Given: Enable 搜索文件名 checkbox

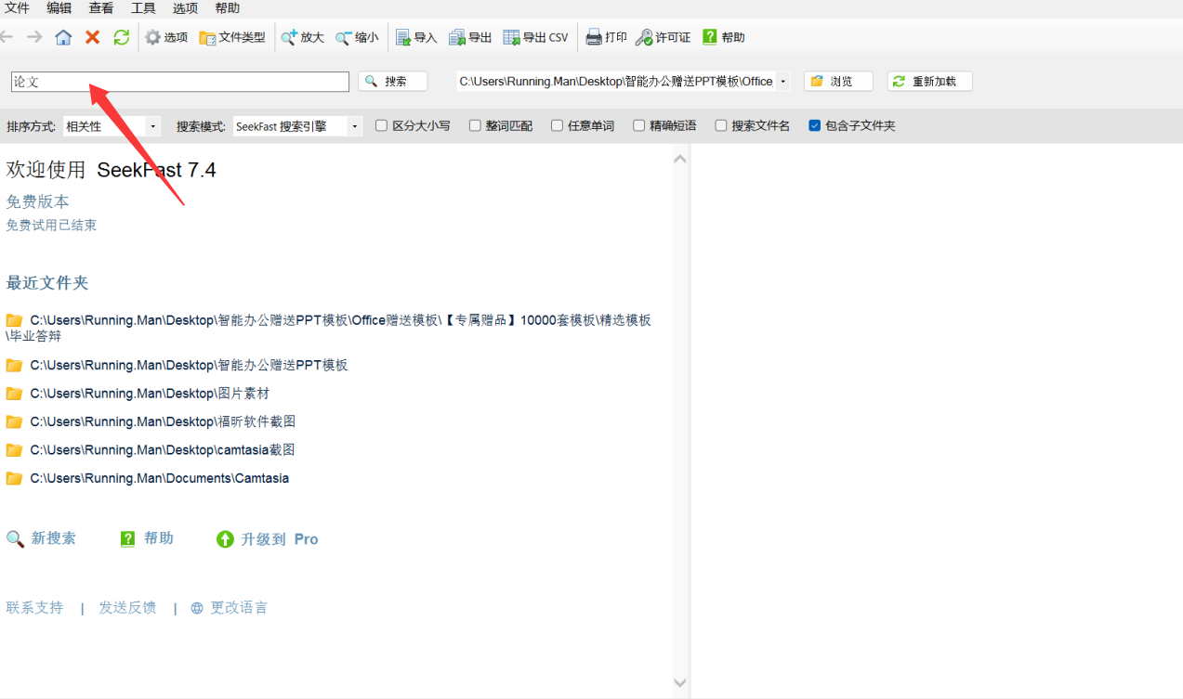Looking at the screenshot, I should point(720,125).
